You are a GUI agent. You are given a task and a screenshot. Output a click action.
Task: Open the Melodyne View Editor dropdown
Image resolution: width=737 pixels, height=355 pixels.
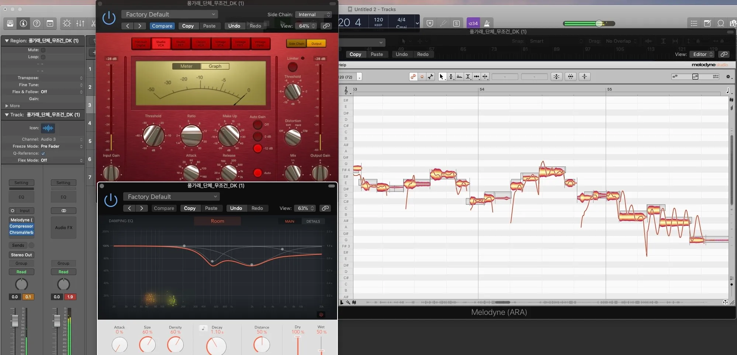(x=702, y=54)
